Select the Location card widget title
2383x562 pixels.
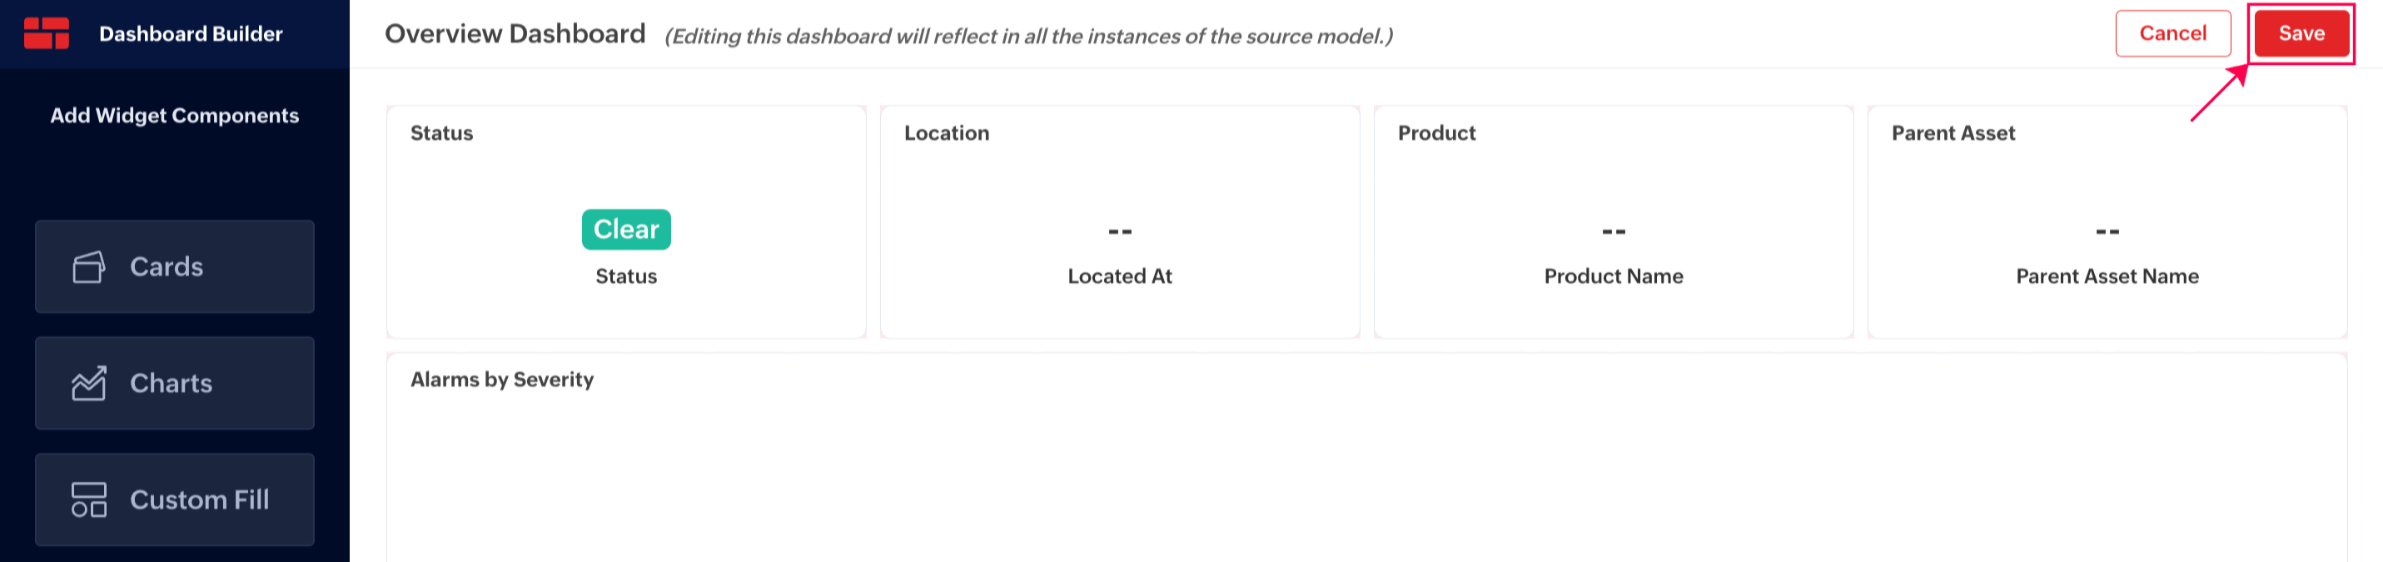point(947,133)
